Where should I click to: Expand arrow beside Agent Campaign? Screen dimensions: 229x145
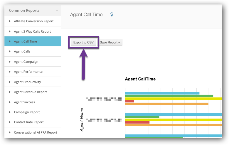[x=10, y=62]
